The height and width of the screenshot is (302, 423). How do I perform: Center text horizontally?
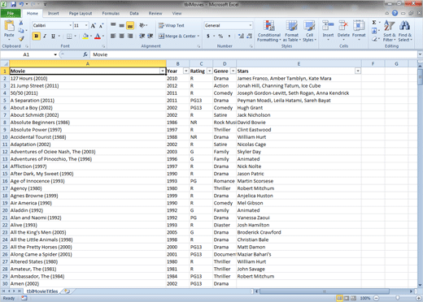(x=121, y=36)
